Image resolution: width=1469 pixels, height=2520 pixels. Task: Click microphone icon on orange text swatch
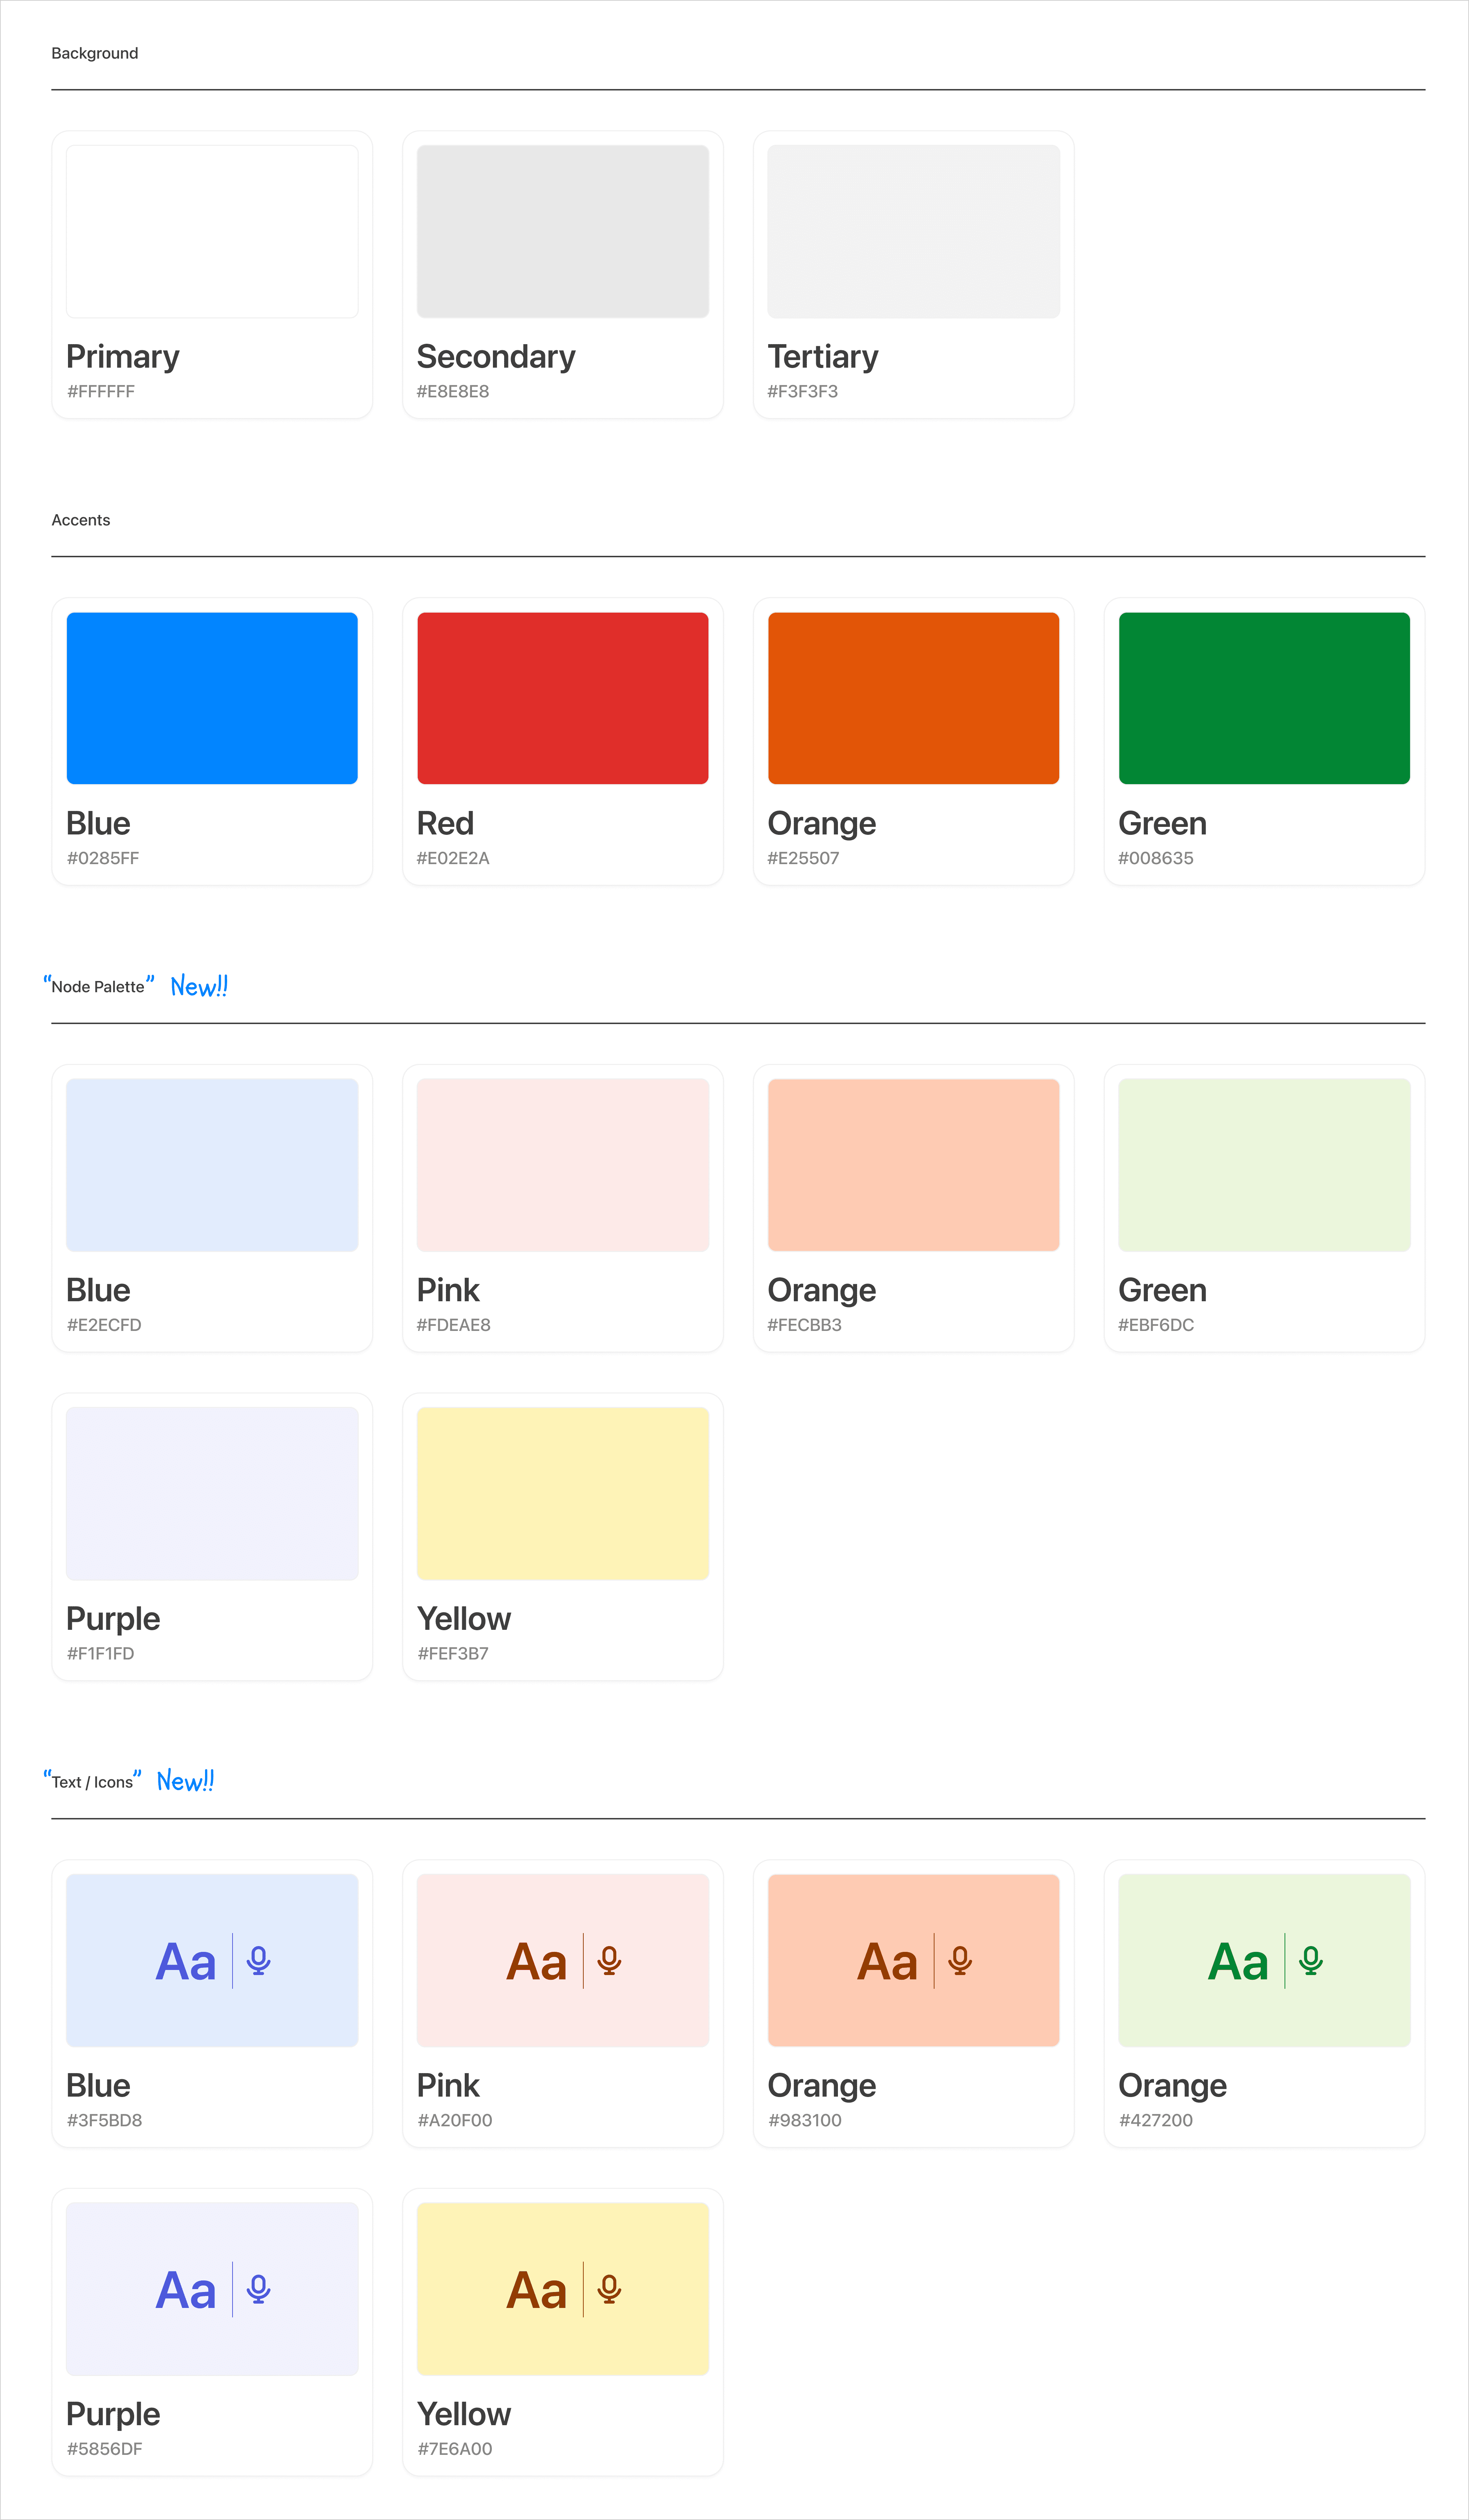(960, 1960)
